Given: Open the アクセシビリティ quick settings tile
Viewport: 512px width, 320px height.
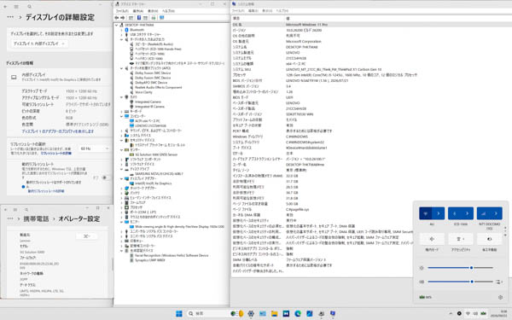Looking at the screenshot, I should point(461,239).
